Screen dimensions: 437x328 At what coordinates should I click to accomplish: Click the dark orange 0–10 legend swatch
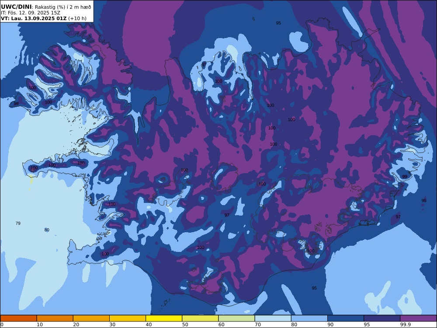pos(18,318)
